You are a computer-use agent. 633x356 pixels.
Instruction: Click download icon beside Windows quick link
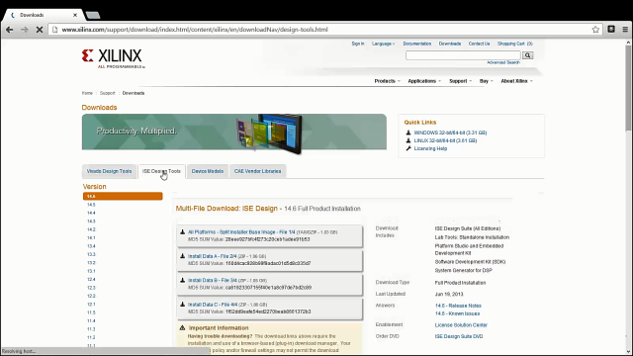(x=408, y=133)
